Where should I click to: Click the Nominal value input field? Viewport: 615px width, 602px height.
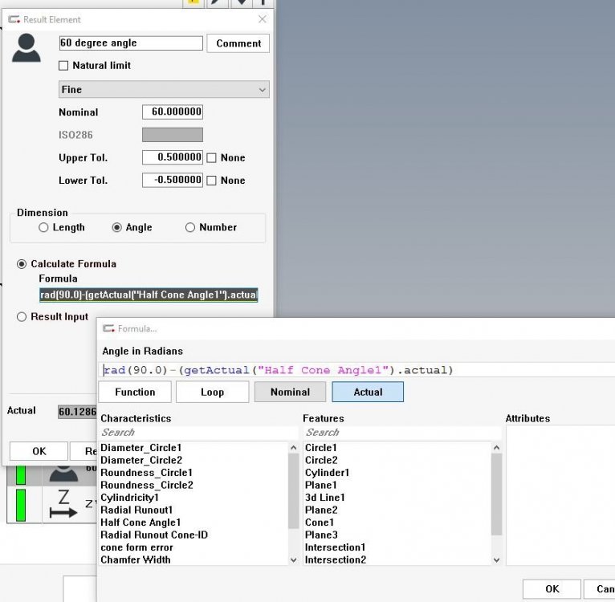click(173, 112)
